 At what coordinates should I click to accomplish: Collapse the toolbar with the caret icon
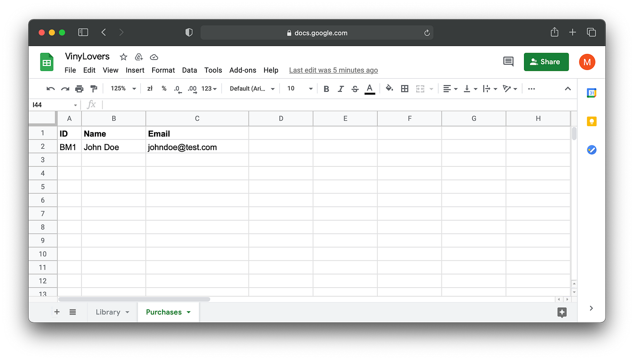pyautogui.click(x=567, y=89)
